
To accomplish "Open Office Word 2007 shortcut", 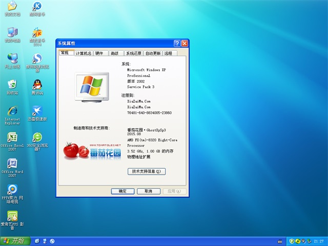I will point(12,164).
